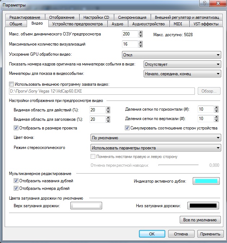Decrease title safe area percentage
Image resolution: width=227 pixels, height=243 pixels.
pyautogui.click(x=108, y=121)
